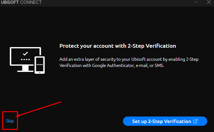Click the Skip link

(10, 121)
